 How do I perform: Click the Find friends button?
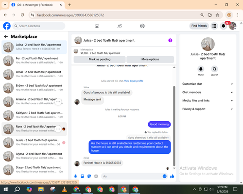[199, 26]
